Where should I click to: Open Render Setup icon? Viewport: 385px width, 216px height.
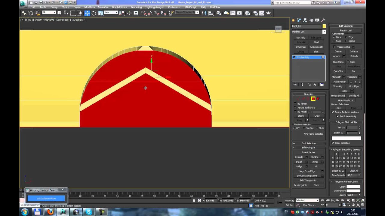(x=255, y=13)
